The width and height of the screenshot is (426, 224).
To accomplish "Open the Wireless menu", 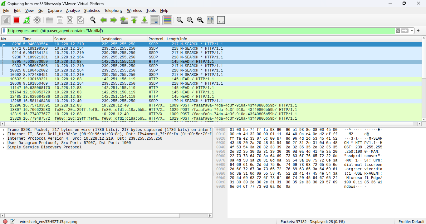I will 134,10.
